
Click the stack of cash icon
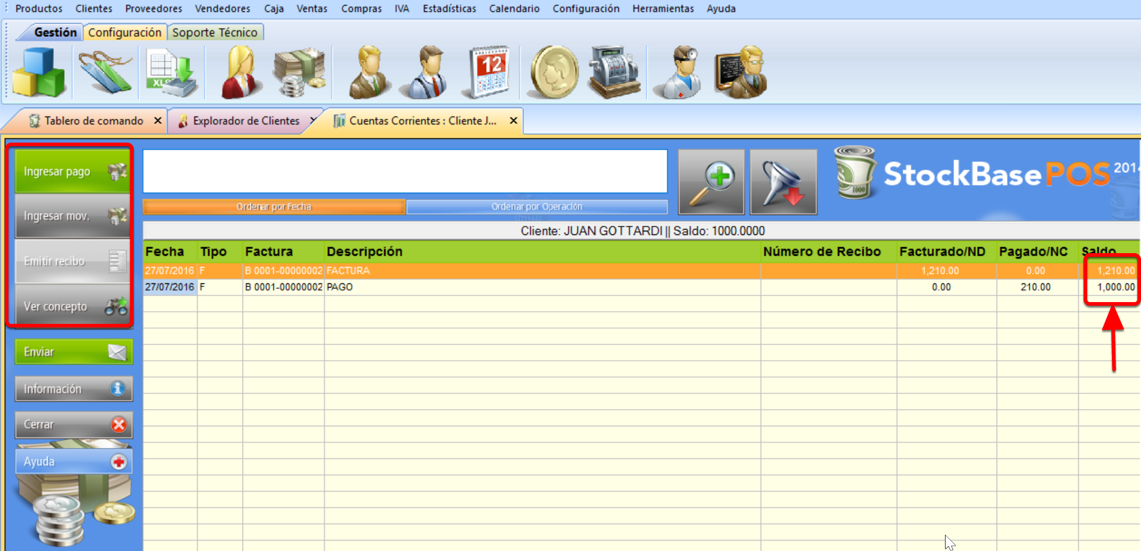[300, 72]
